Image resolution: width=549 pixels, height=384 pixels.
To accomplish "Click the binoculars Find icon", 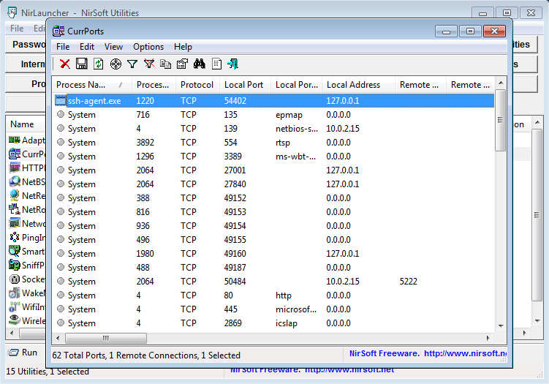I will pyautogui.click(x=200, y=64).
